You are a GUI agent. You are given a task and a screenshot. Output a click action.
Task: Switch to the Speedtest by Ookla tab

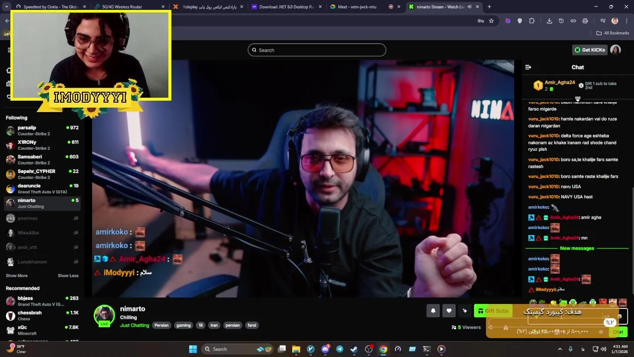50,7
